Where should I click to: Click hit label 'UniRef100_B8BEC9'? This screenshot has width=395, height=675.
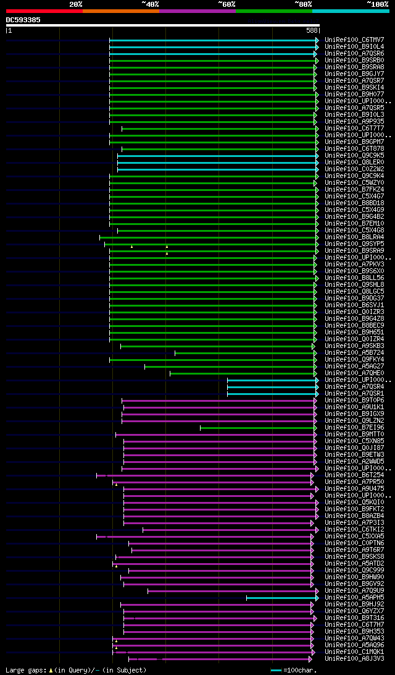(354, 326)
